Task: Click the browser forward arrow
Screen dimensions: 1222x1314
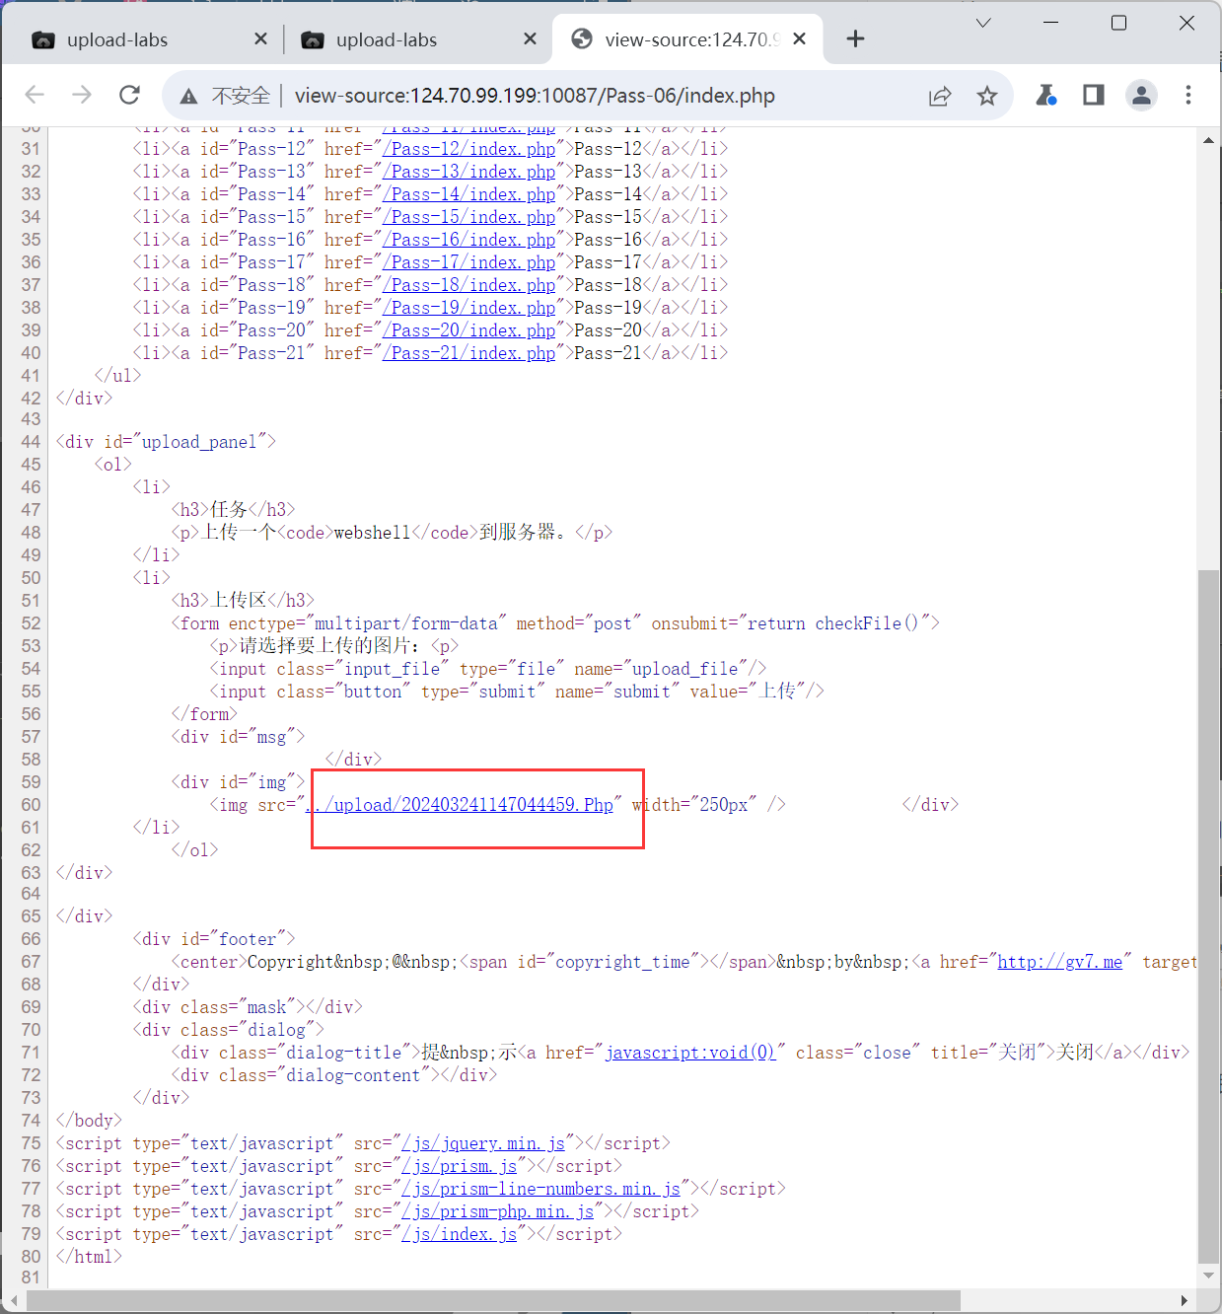Action: [82, 95]
